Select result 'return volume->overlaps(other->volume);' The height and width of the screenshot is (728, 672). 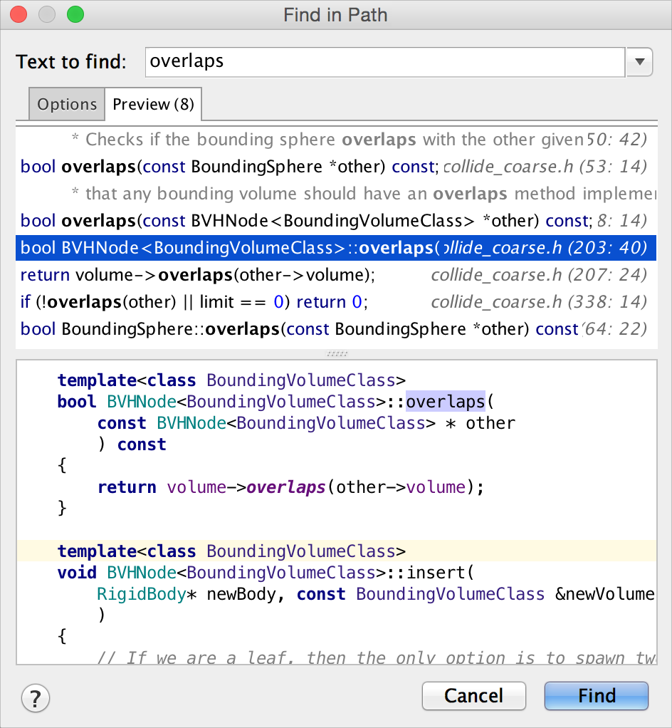337,275
